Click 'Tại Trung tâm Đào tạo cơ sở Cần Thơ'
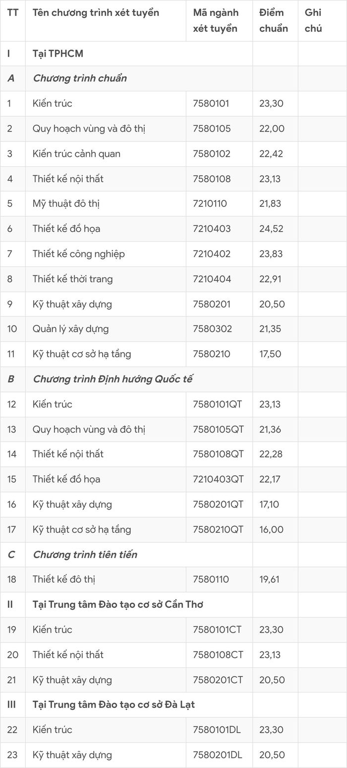This screenshot has width=347, height=768. click(x=118, y=604)
